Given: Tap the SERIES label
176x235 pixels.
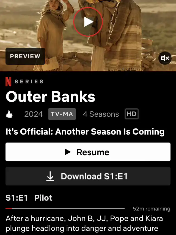Looking at the screenshot, I should tap(29, 81).
